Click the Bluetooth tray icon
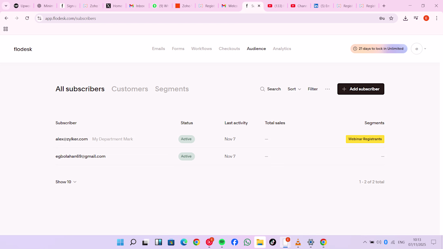Viewport: 443px width, 249px height. click(x=386, y=242)
